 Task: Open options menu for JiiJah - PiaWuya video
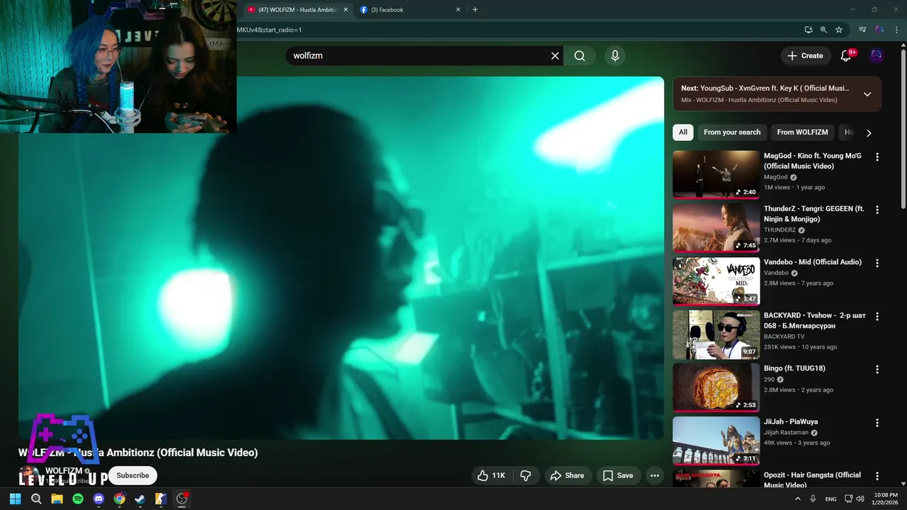click(877, 423)
